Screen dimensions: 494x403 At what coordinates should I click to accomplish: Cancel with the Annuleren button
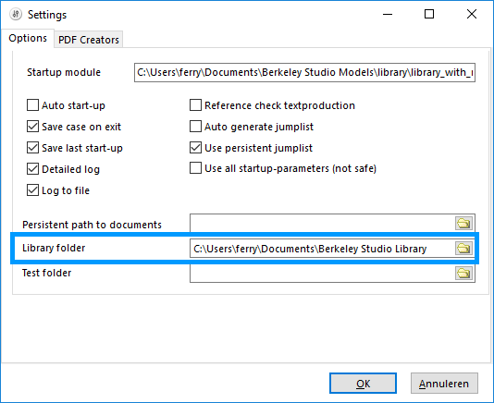click(x=444, y=384)
